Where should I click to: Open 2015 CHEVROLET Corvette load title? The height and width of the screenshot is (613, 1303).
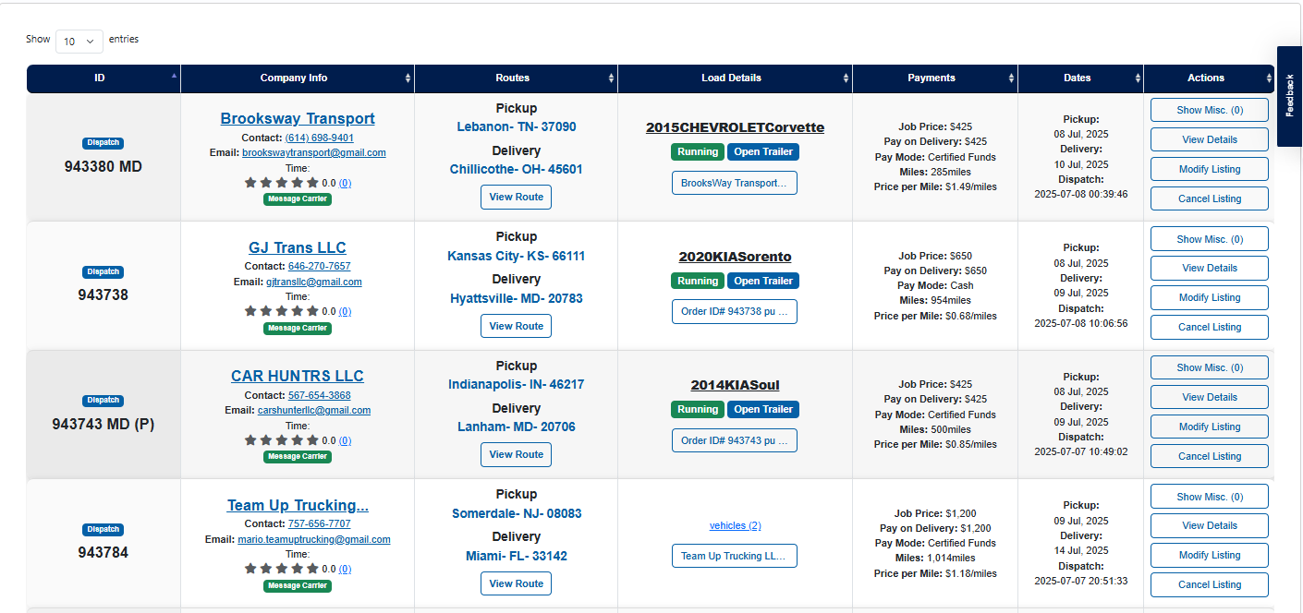point(735,127)
